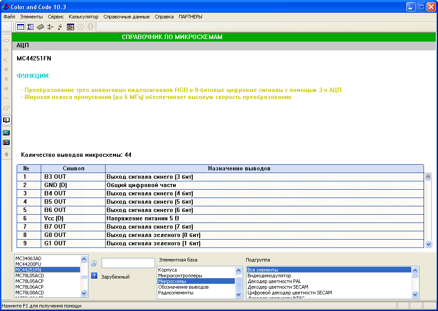Click the dimension height arrow toolbar icon

click(x=30, y=27)
